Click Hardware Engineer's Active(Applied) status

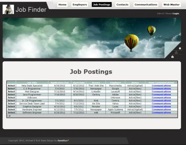135,109
